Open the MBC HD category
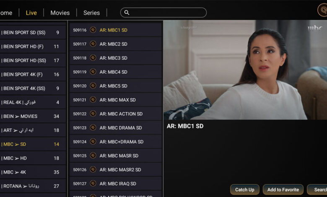 [x=33, y=158]
